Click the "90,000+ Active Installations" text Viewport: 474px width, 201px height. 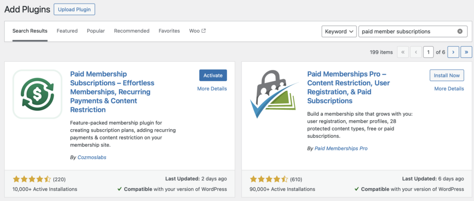[282, 189]
